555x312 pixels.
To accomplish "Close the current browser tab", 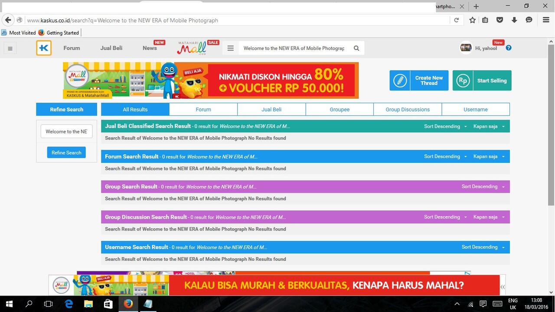I will [462, 6].
